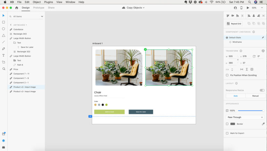Select the Select (arrow) tool
267x151 pixels.
pyautogui.click(x=3, y=16)
